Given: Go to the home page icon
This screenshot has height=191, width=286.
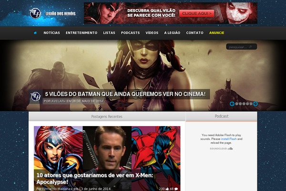Looking at the screenshot, I should click(35, 33).
